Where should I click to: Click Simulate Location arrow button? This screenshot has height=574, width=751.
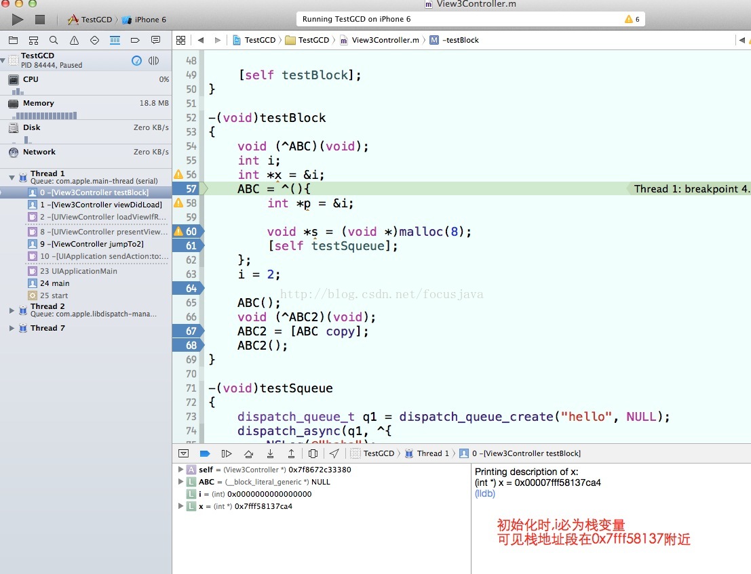point(334,453)
